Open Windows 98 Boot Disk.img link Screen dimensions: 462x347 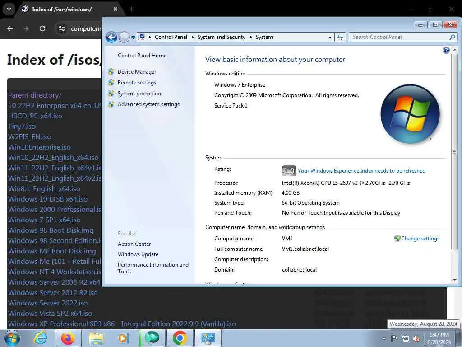click(51, 230)
